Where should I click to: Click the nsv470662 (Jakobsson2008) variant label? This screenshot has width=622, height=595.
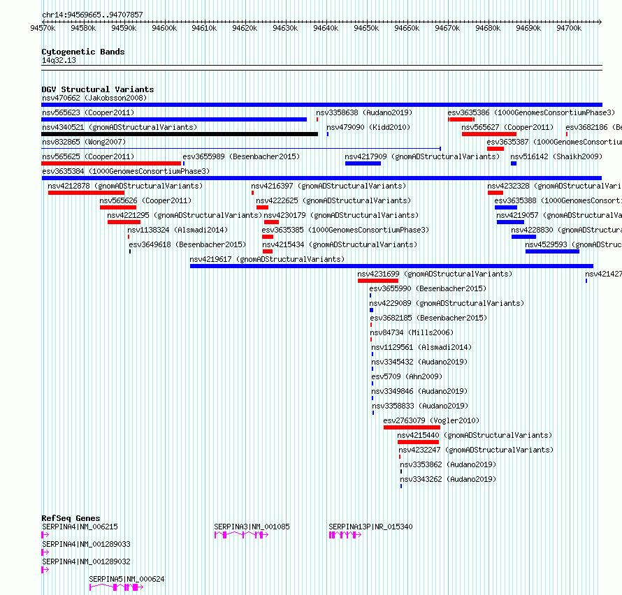tap(94, 98)
